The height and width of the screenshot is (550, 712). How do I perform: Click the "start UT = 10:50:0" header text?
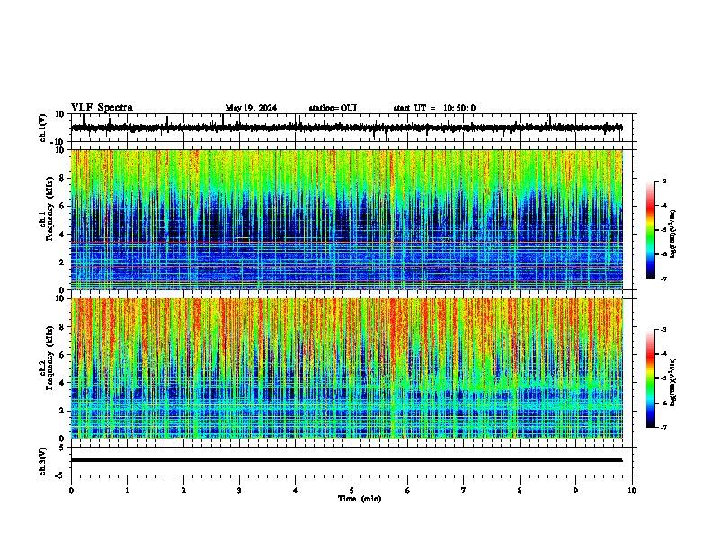pos(434,108)
